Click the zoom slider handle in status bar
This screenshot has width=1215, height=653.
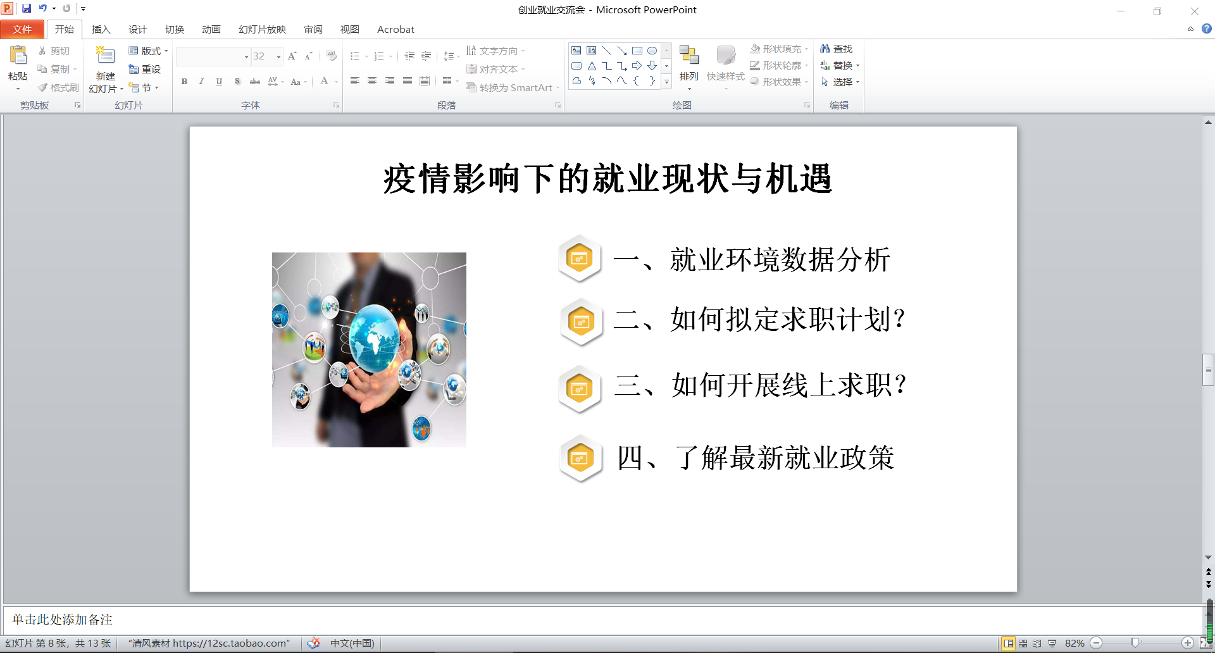(1135, 643)
